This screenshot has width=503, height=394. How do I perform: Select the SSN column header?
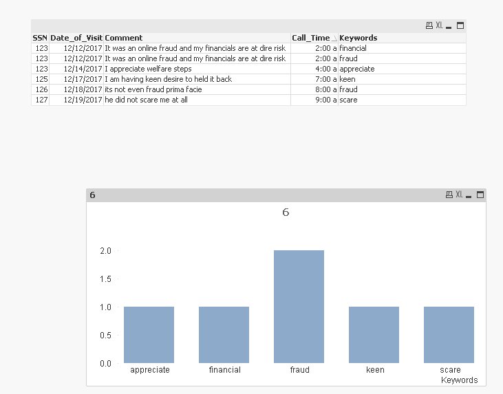tap(40, 38)
